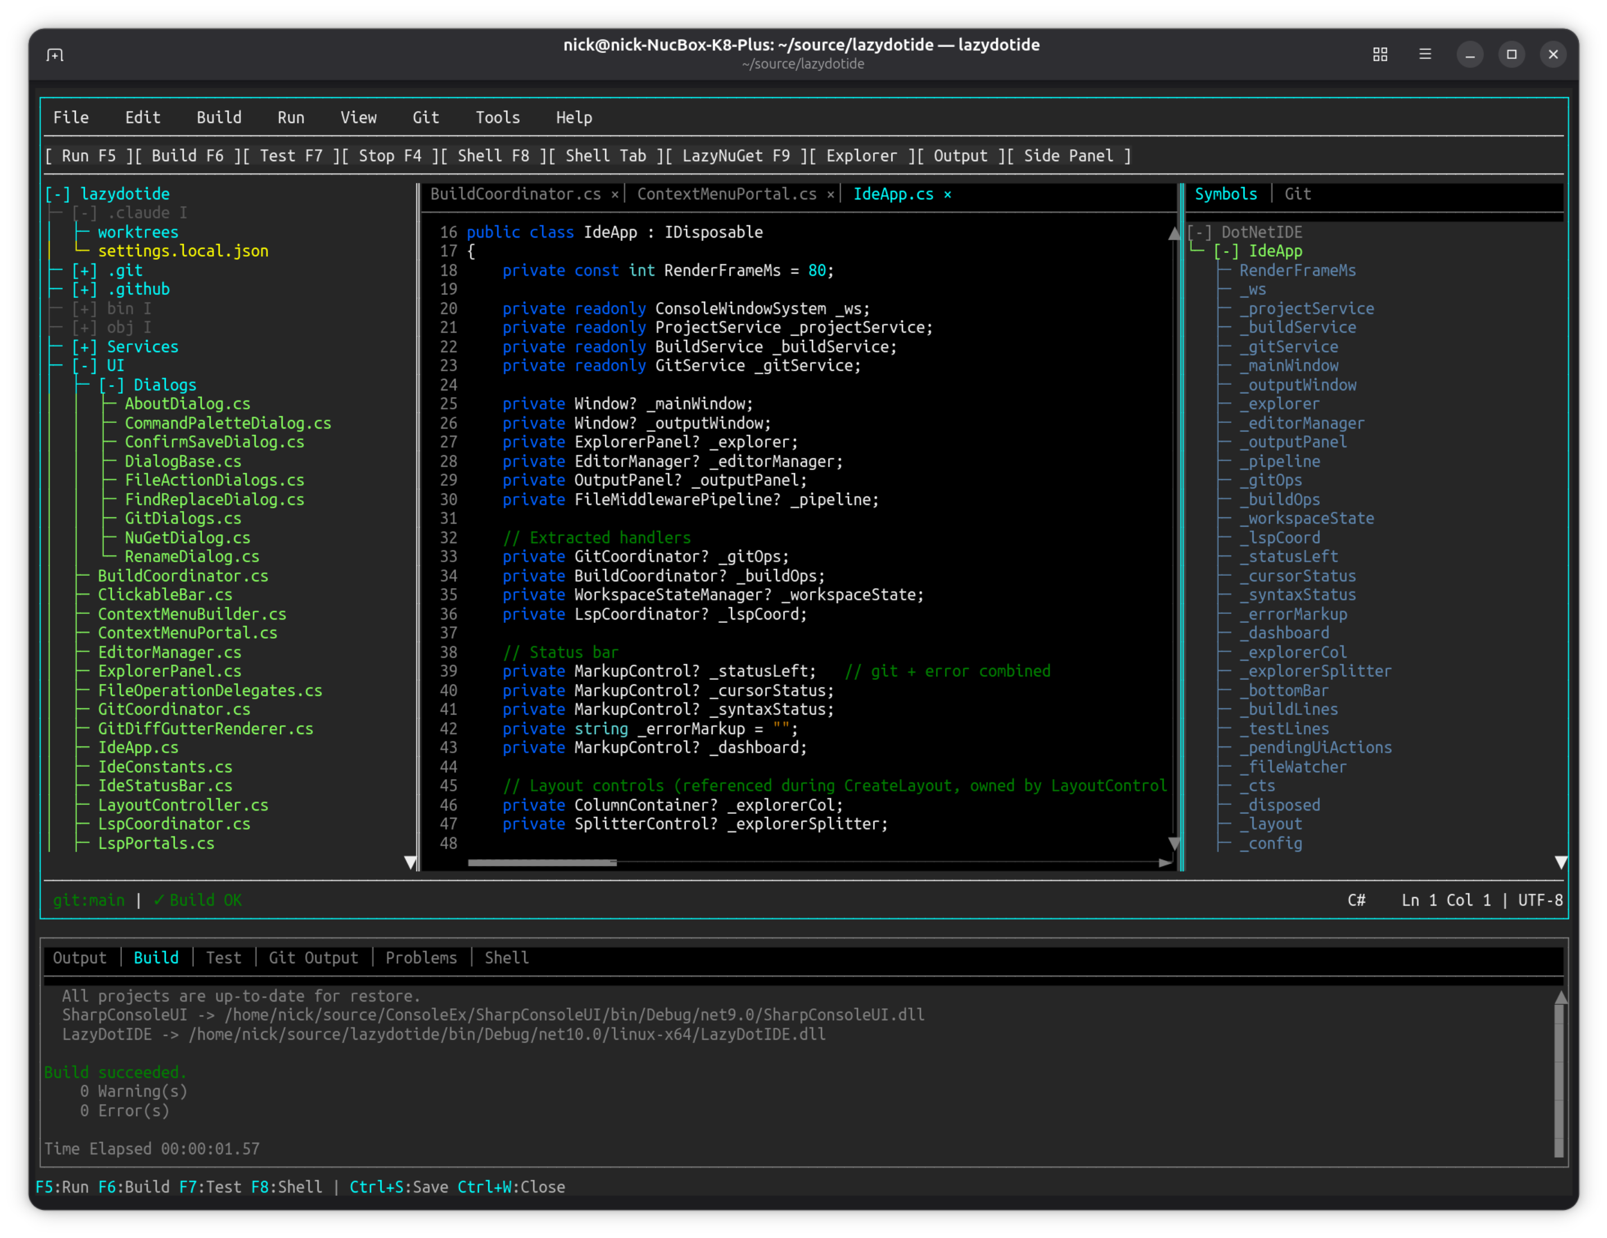Close the IdeApp.cs tab with x

pyautogui.click(x=948, y=194)
